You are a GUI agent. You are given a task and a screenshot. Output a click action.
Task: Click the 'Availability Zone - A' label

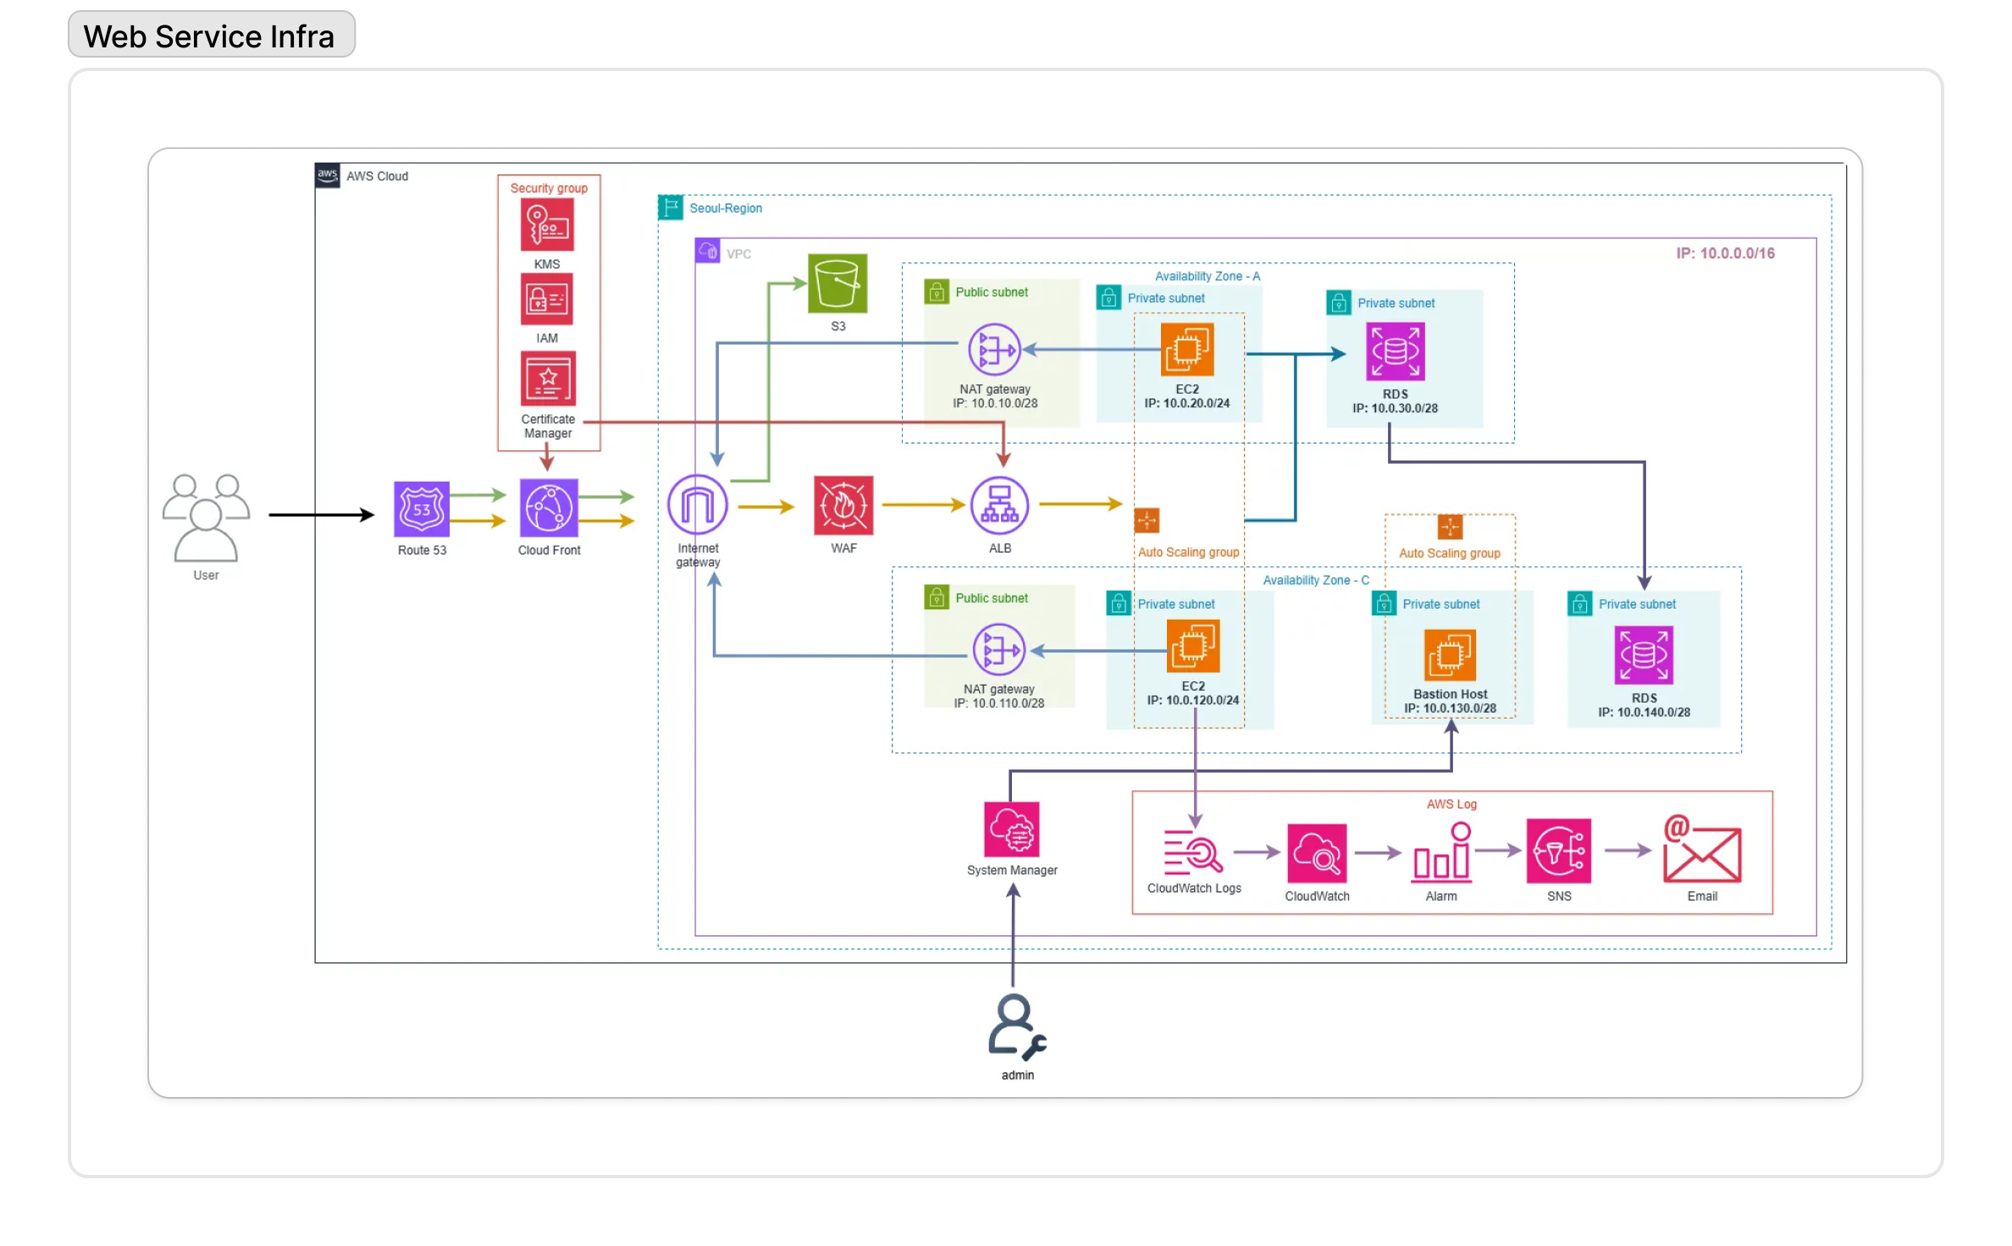click(x=1207, y=276)
